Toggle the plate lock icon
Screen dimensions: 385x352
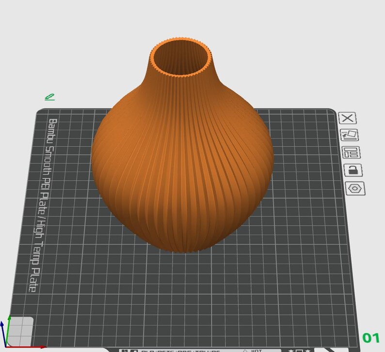[353, 170]
